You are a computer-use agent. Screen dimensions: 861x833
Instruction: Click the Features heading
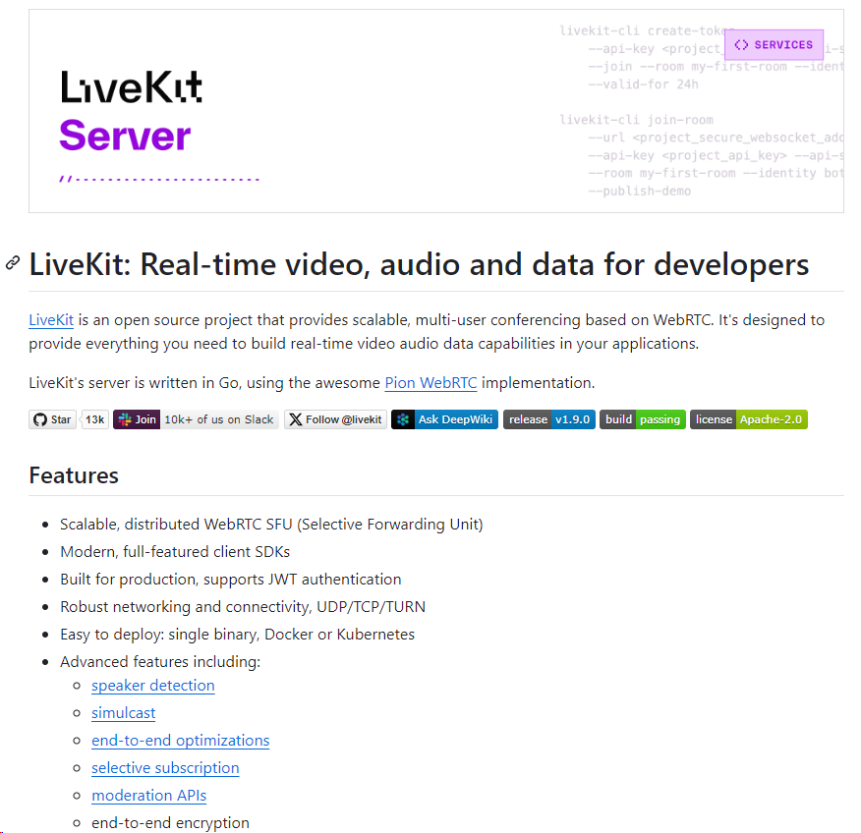[74, 475]
